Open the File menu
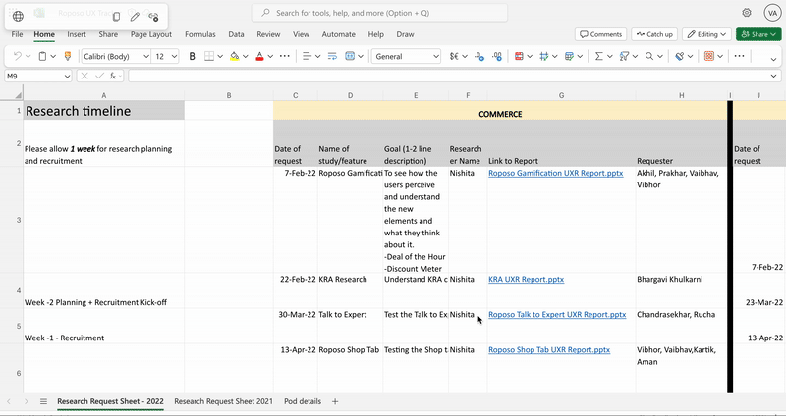This screenshot has width=786, height=416. pos(17,34)
